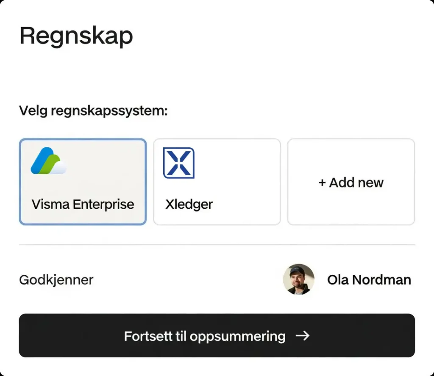Click the Xledger text label
The width and height of the screenshot is (434, 376).
[x=189, y=204]
